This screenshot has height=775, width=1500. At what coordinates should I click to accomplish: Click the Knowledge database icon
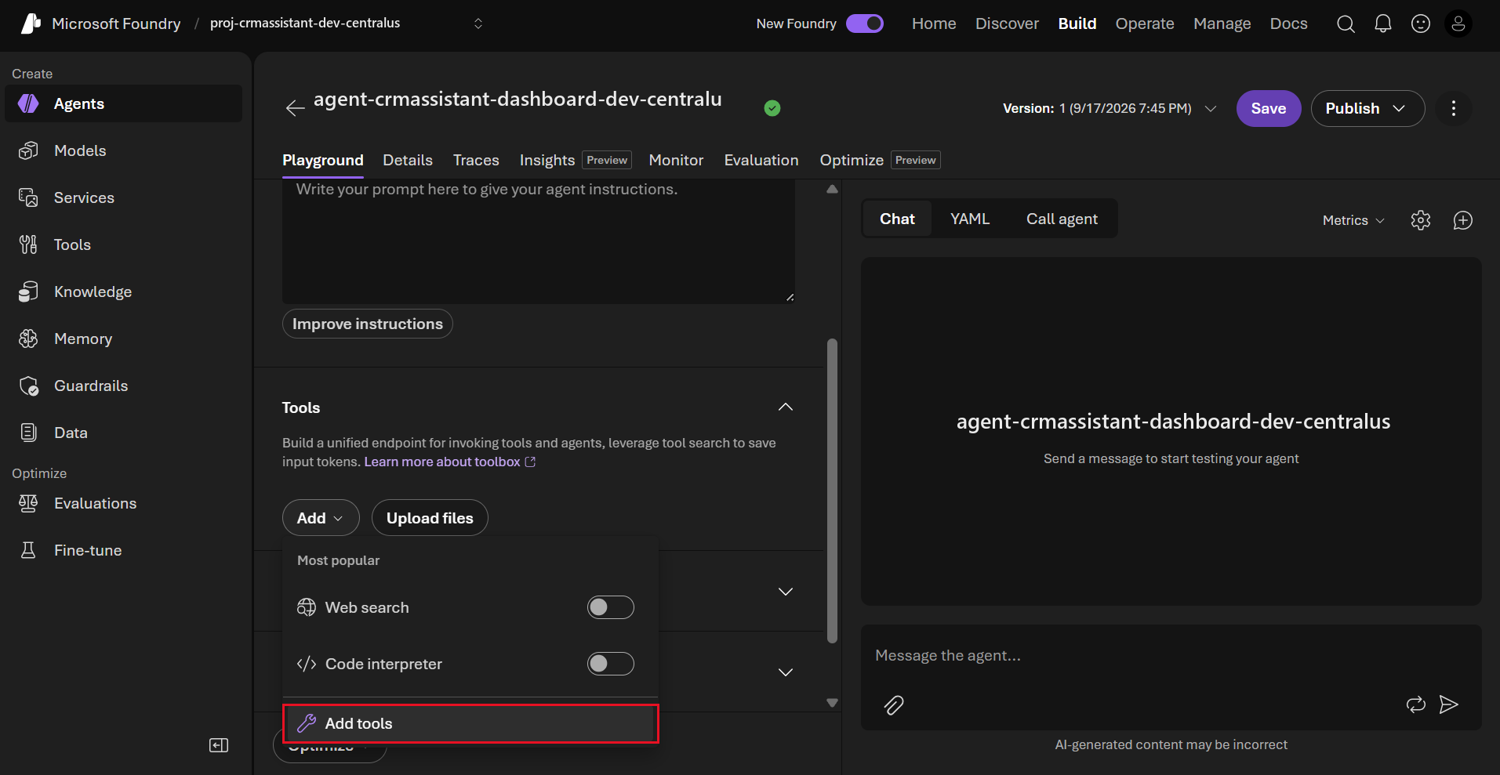[28, 292]
